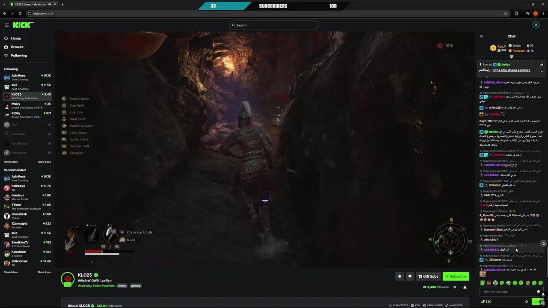Click Show Less under Following

click(44, 162)
